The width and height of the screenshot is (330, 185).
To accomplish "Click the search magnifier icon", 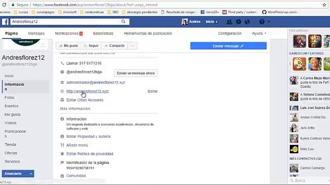I will pos(123,22).
